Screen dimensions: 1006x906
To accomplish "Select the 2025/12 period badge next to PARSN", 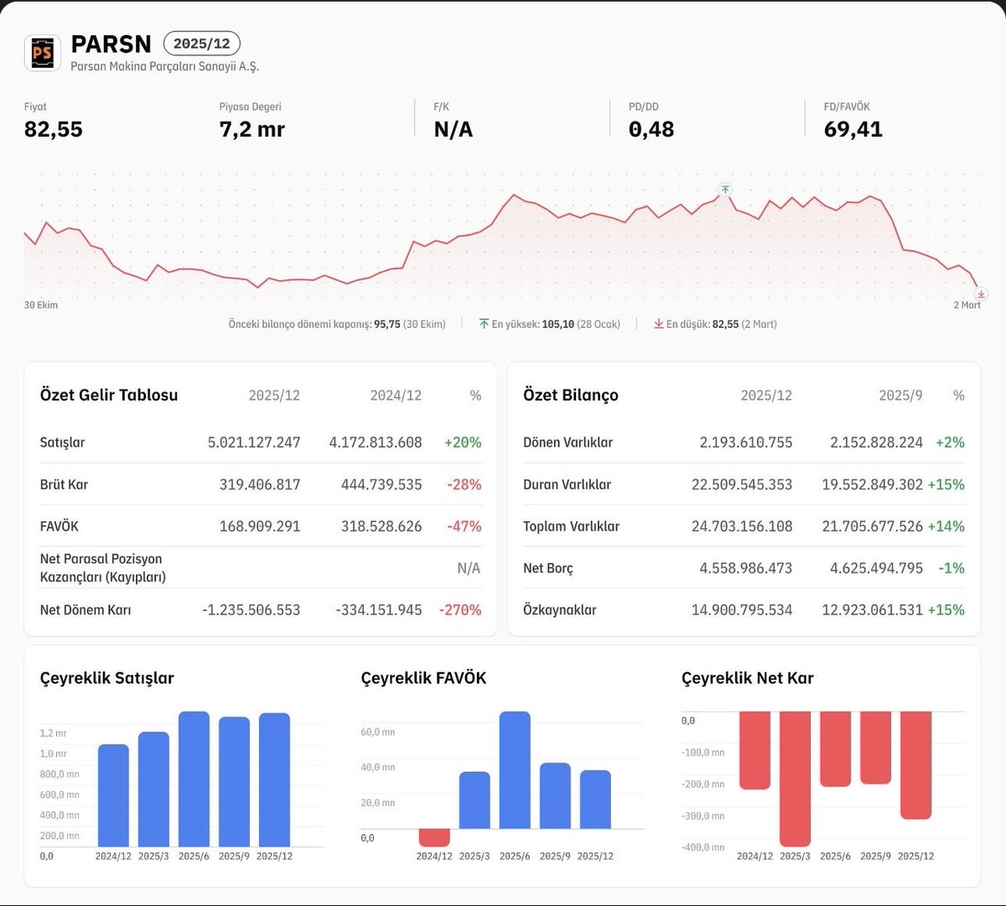I will pyautogui.click(x=202, y=44).
